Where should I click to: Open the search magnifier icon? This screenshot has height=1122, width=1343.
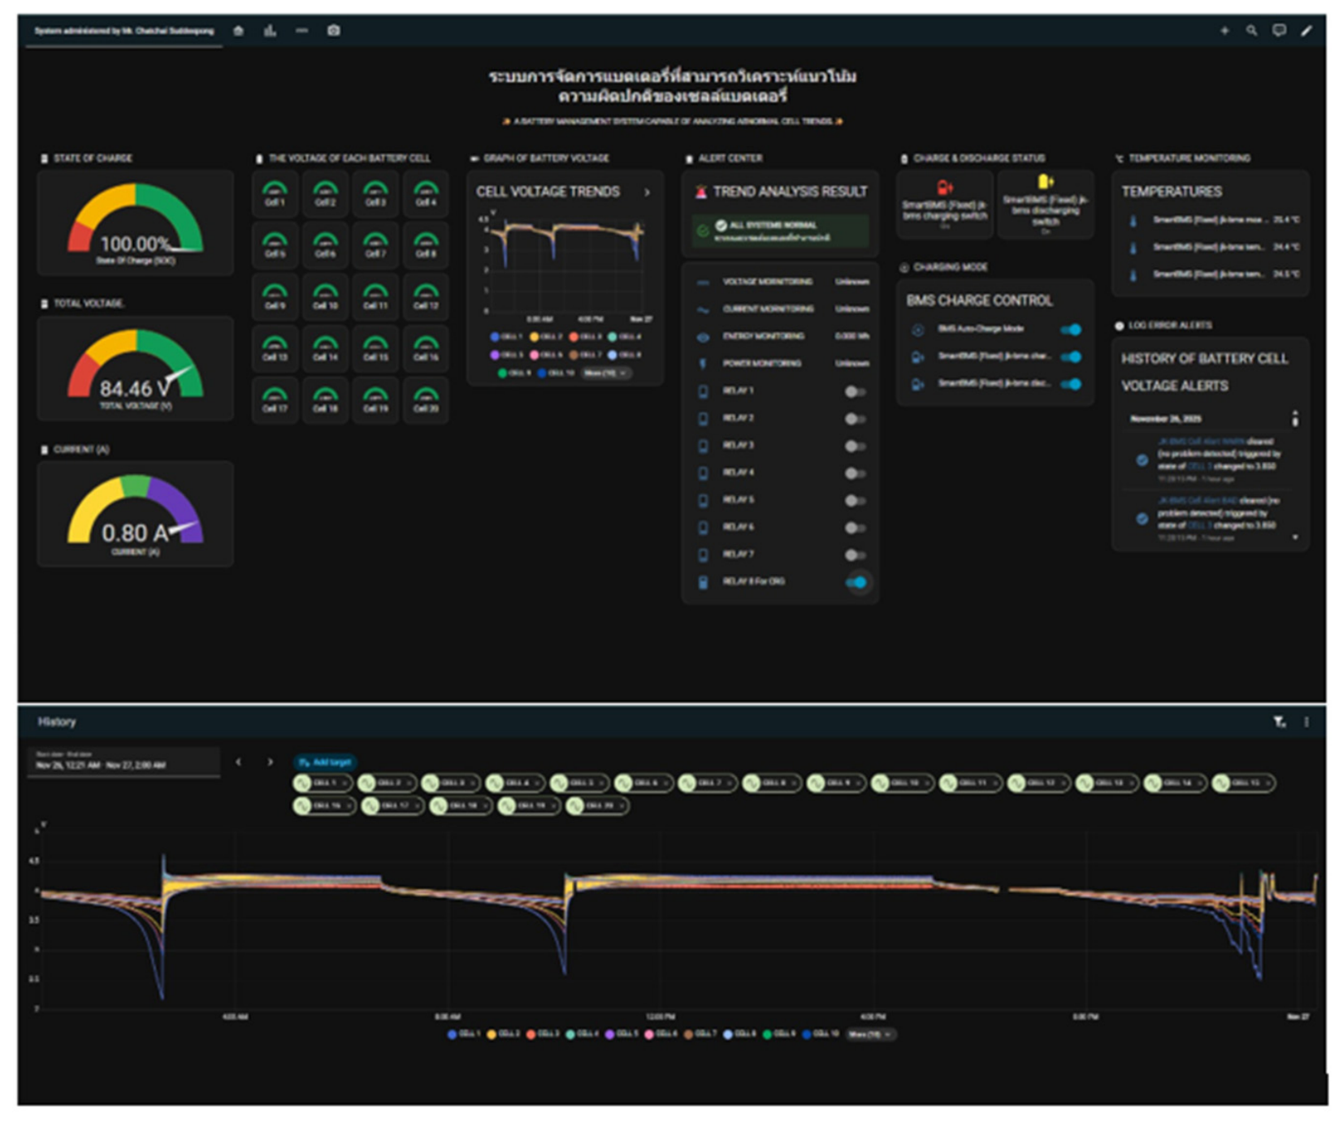click(x=1251, y=31)
